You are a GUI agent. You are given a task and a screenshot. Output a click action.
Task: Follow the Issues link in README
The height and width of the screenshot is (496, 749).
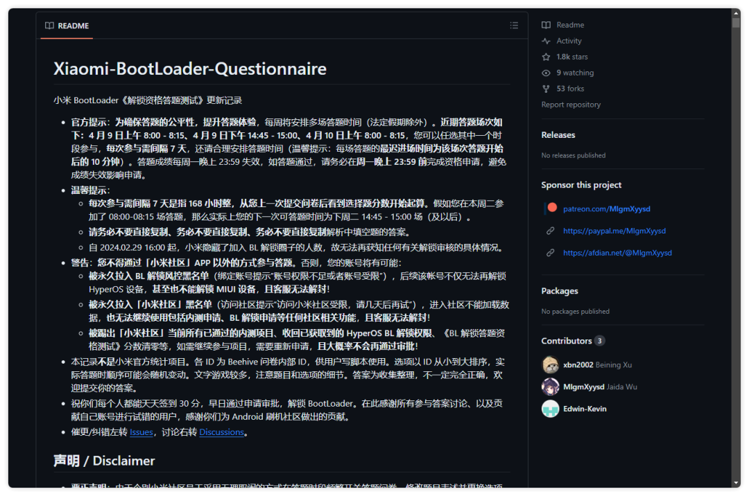141,432
